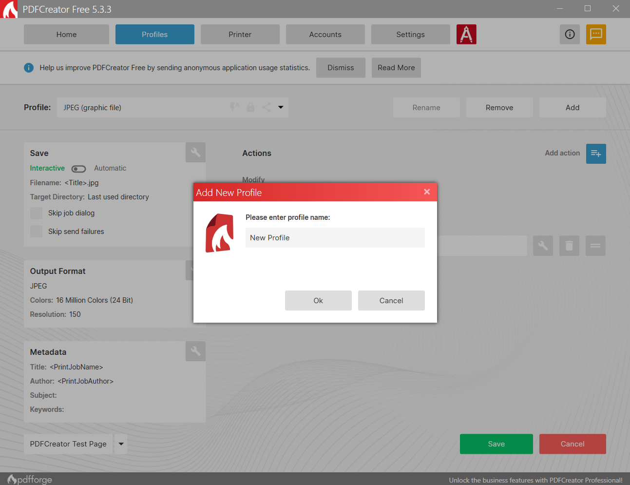Open the JPEG (graphic file) profile combo box

(172, 107)
